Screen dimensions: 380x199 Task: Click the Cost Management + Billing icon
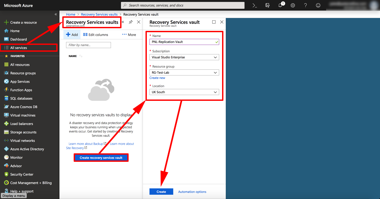pyautogui.click(x=6, y=183)
